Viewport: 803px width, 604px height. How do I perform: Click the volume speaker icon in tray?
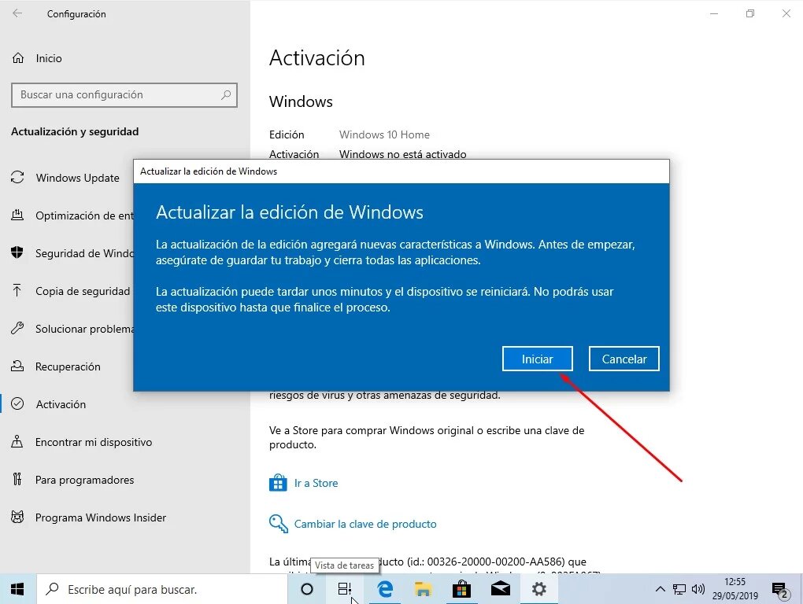(x=698, y=590)
